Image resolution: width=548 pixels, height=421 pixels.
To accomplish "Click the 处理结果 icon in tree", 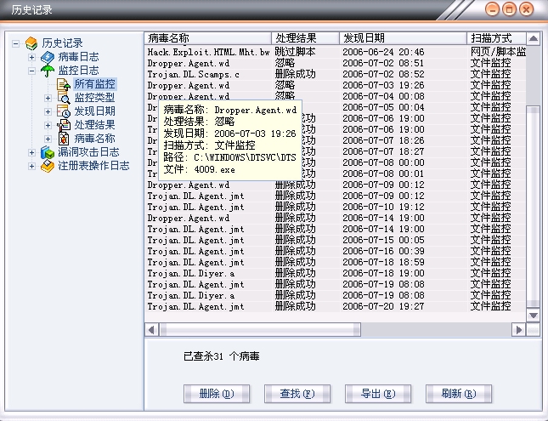I will point(64,125).
